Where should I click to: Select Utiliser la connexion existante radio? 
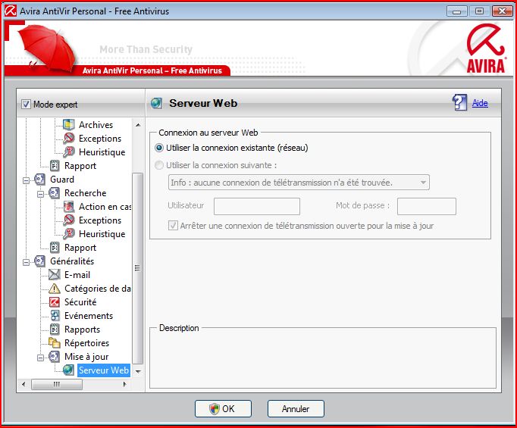click(x=159, y=148)
